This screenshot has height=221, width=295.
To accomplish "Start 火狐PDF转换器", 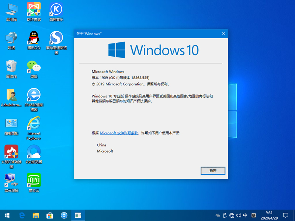I will (11, 152).
